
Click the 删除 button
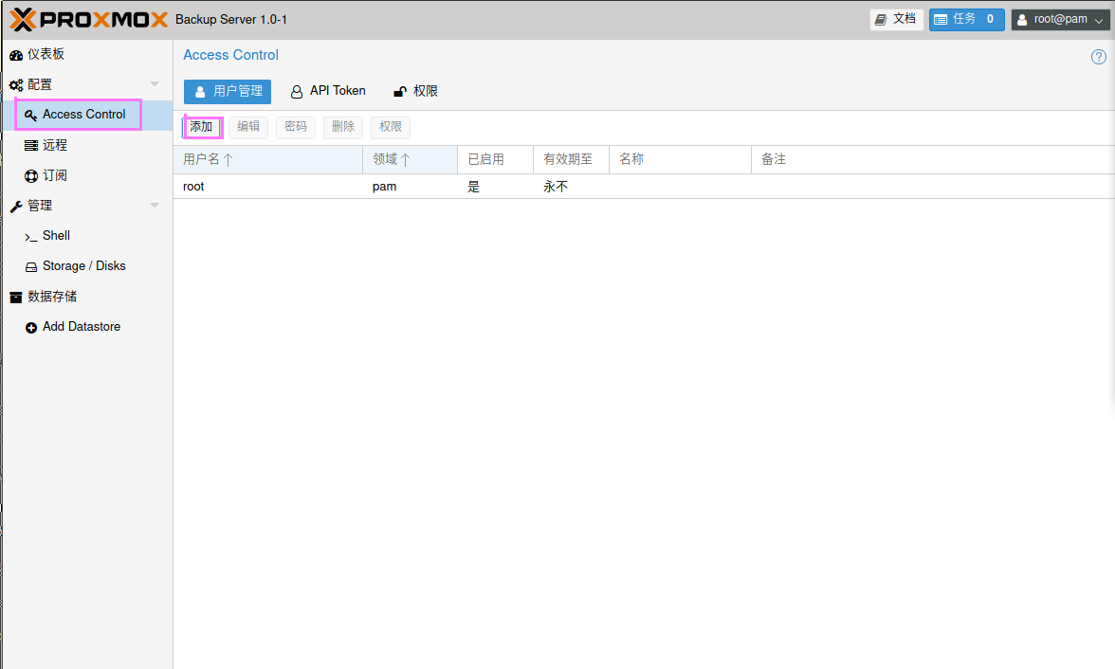[343, 127]
